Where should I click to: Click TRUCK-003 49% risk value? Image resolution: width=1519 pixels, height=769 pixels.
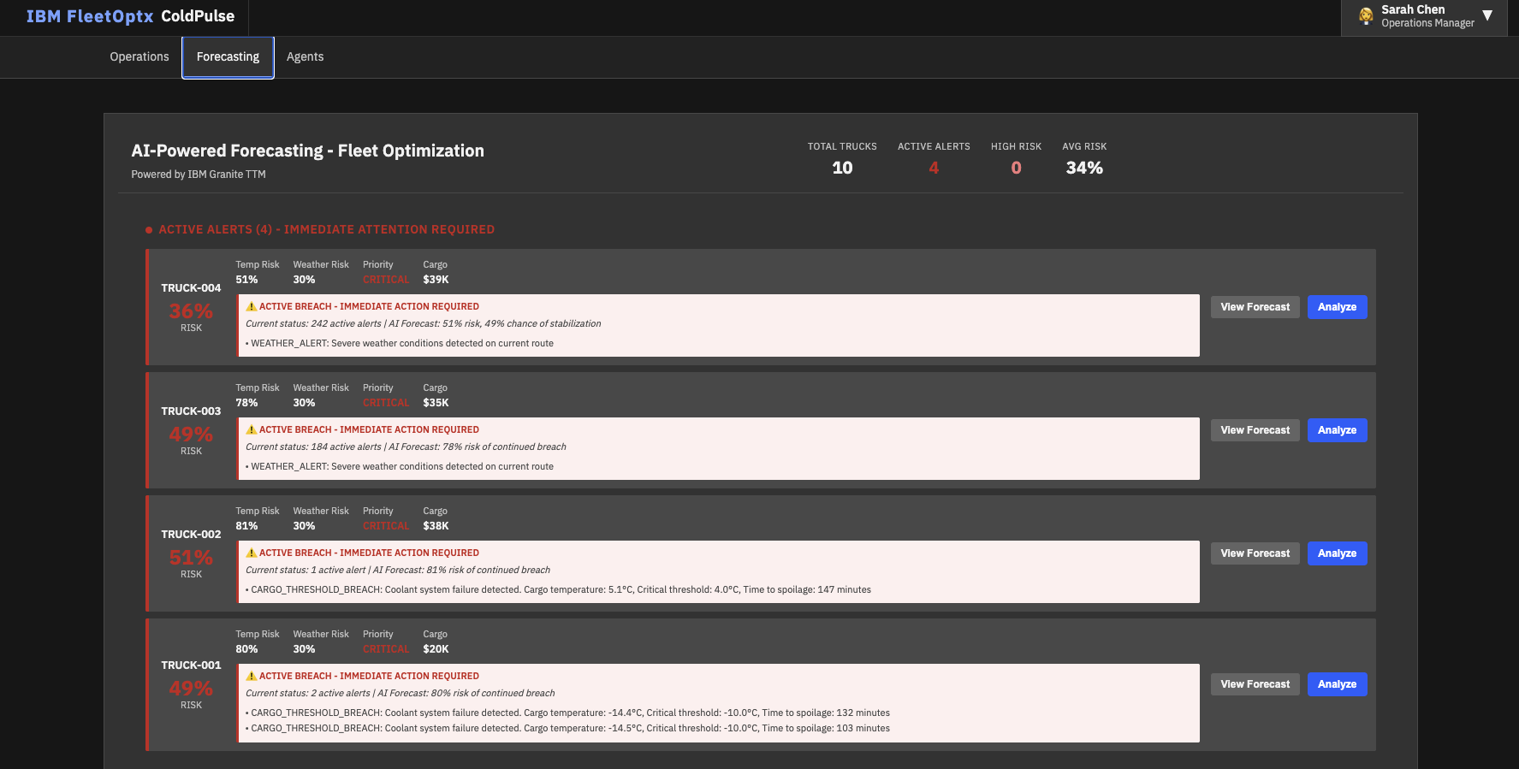(x=191, y=435)
